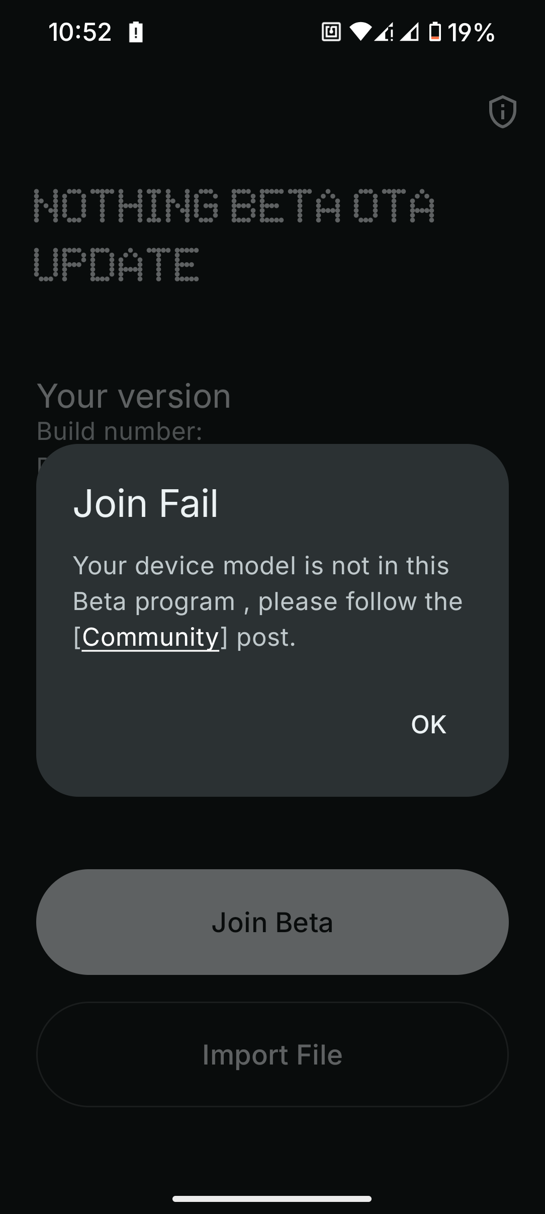
Task: Tap the home gesture bar at the bottom
Action: click(272, 1199)
